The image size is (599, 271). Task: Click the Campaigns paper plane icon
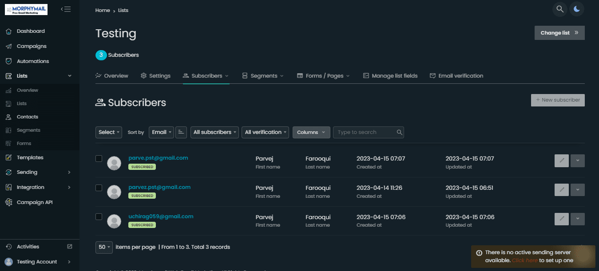coord(8,46)
